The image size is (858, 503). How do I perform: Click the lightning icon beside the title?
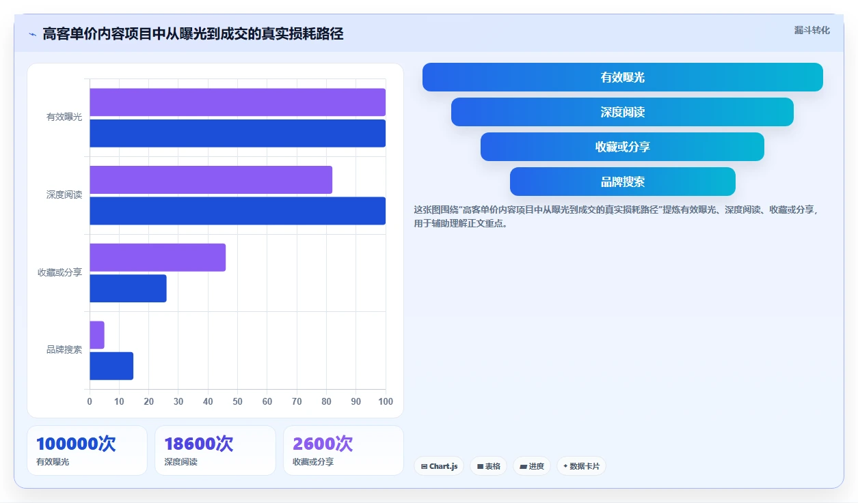tap(32, 34)
